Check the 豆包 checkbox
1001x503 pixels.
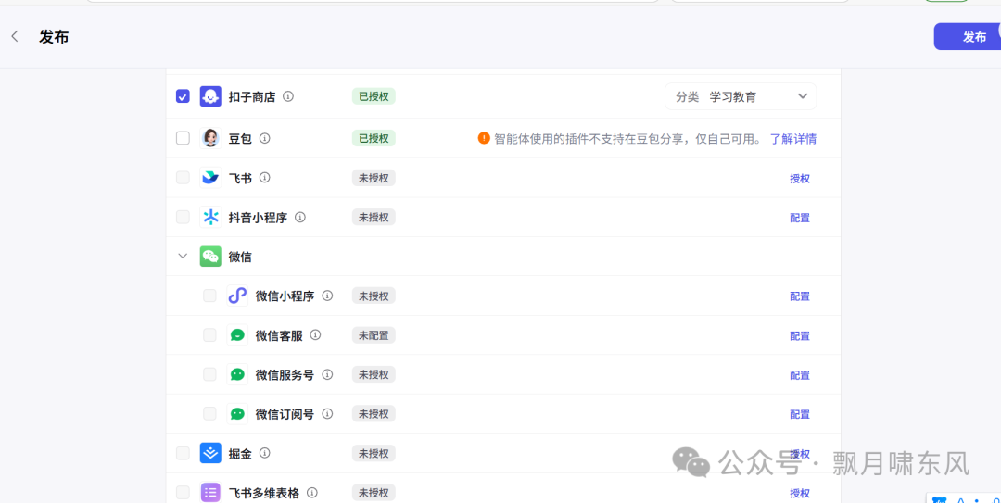click(183, 138)
